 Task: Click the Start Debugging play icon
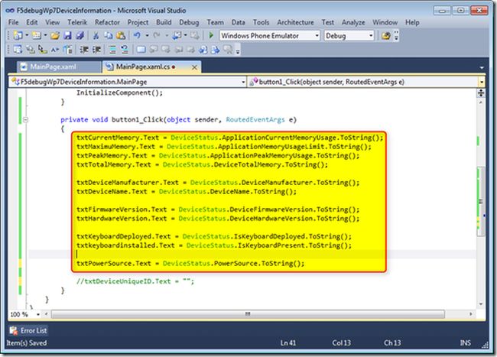pos(212,35)
